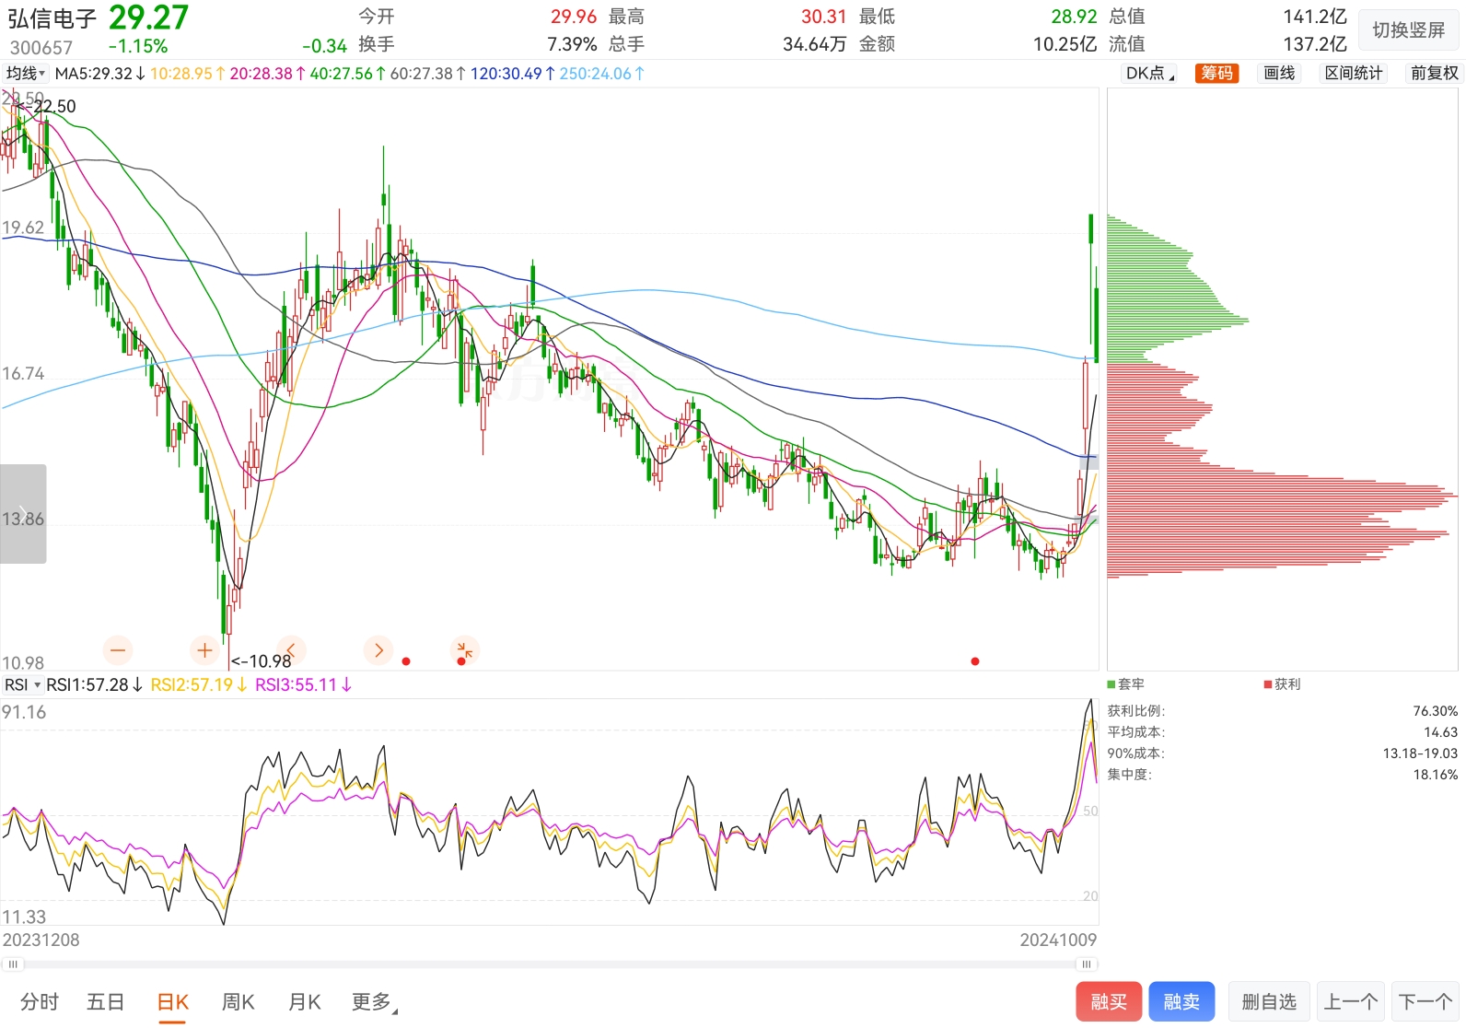The image size is (1466, 1028).
Task: Click the scroll-left chevron circle icon
Action: (x=291, y=650)
